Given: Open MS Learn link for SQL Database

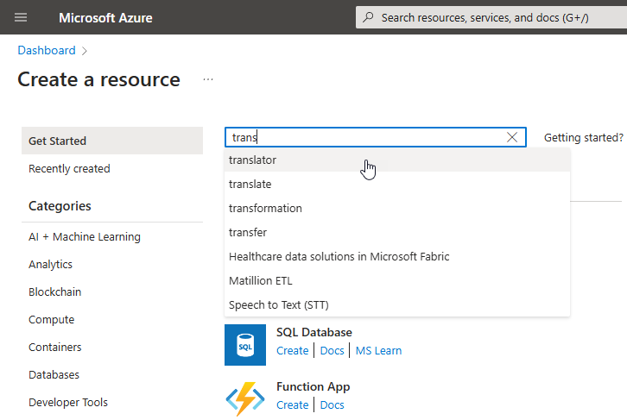Looking at the screenshot, I should click(x=378, y=350).
